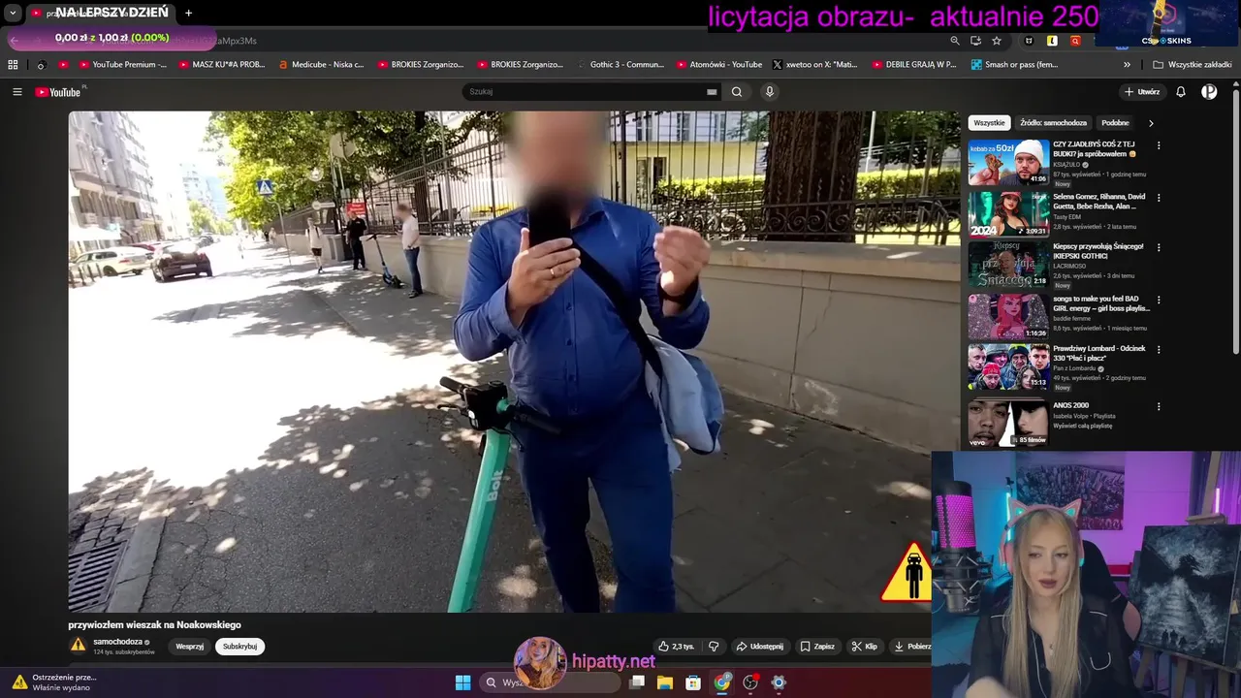Open the Atomówki - YouTube bookmark
The width and height of the screenshot is (1241, 698).
click(718, 65)
